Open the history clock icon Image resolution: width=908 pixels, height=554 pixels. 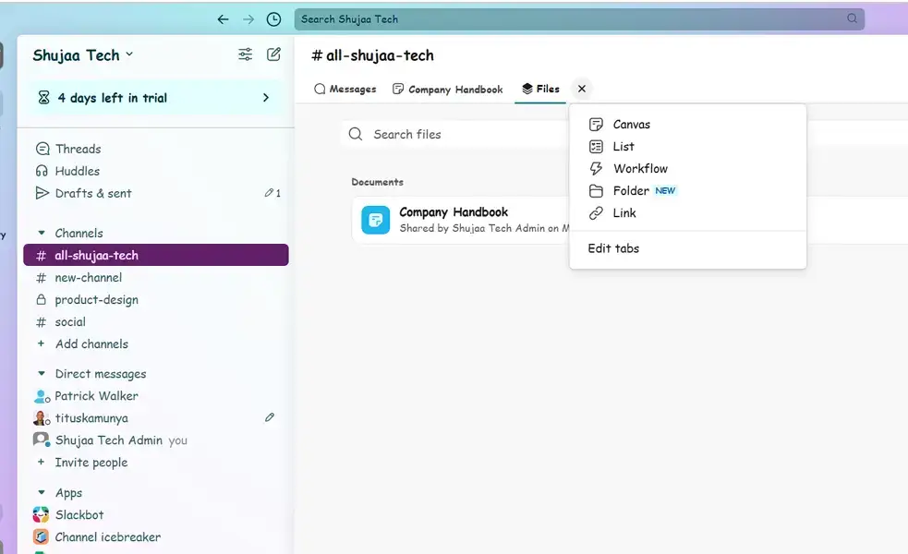(273, 19)
